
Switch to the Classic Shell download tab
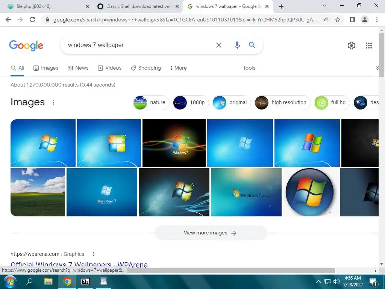[x=138, y=6]
